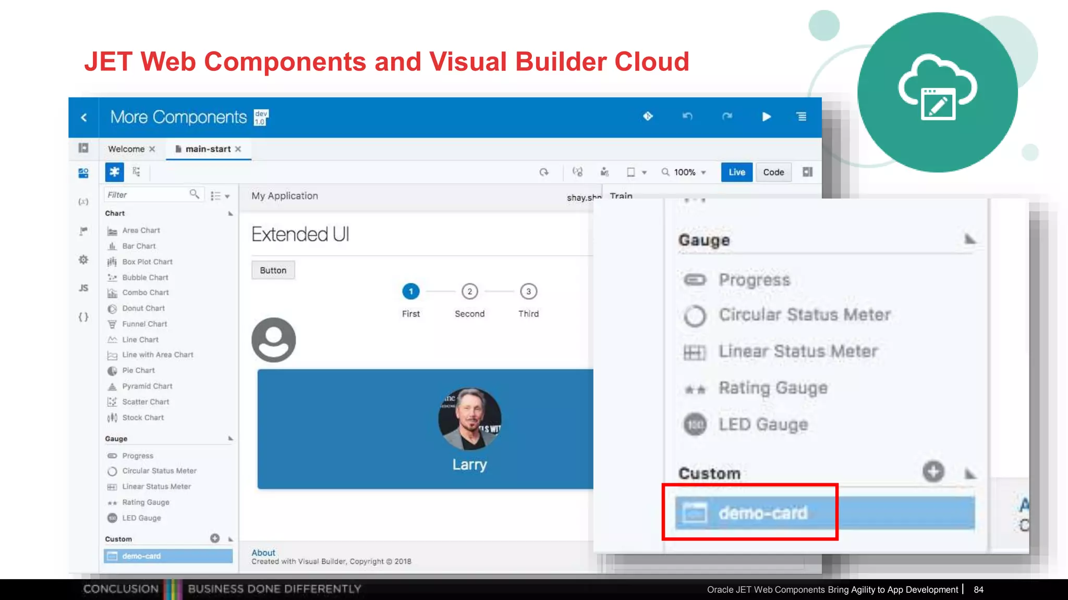Image resolution: width=1068 pixels, height=600 pixels.
Task: Close the main-start tab
Action: click(238, 149)
